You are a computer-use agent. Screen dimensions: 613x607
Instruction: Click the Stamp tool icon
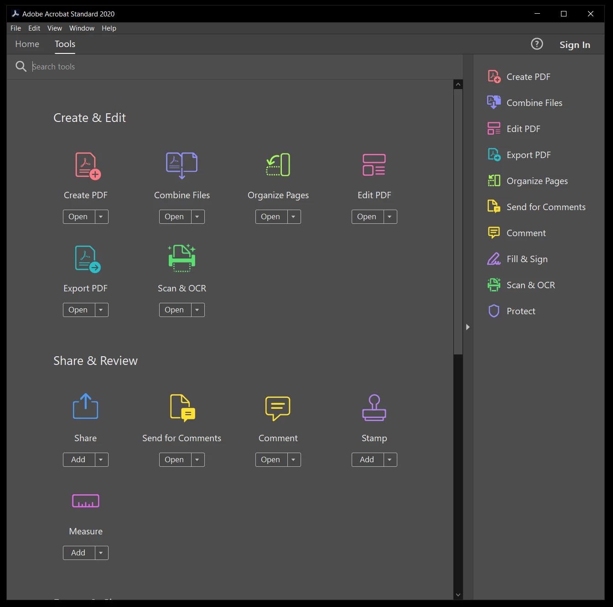click(x=374, y=407)
